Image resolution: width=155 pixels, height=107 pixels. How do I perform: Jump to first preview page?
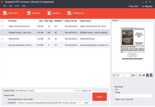click(x=114, y=75)
